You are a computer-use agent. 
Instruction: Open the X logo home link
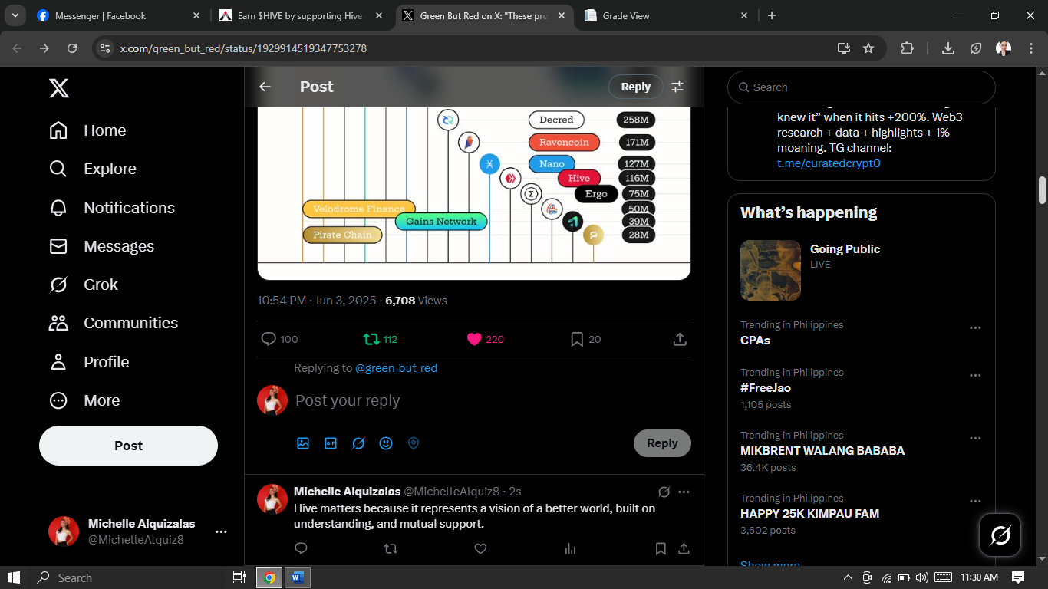point(59,88)
